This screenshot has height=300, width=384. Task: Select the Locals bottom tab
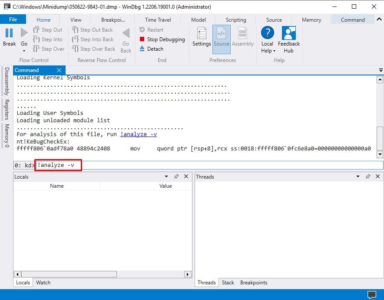tap(23, 283)
